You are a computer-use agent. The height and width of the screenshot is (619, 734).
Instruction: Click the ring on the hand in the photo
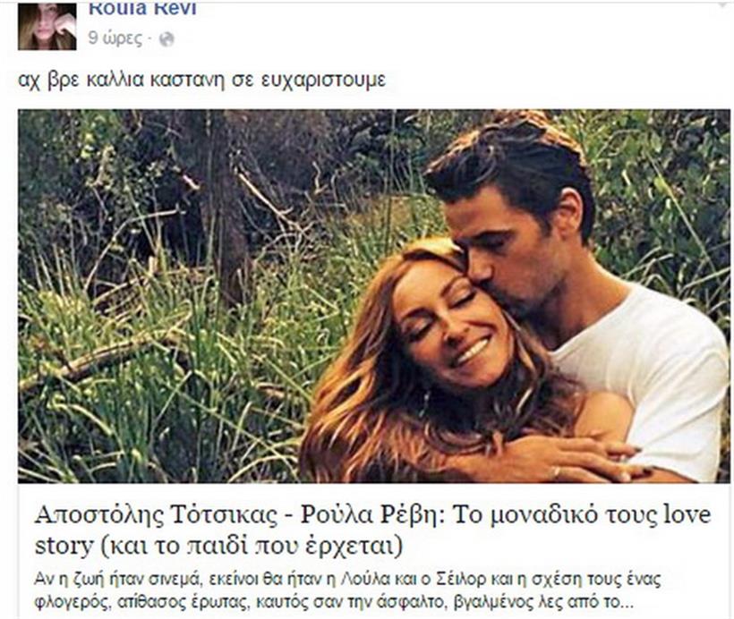556,471
